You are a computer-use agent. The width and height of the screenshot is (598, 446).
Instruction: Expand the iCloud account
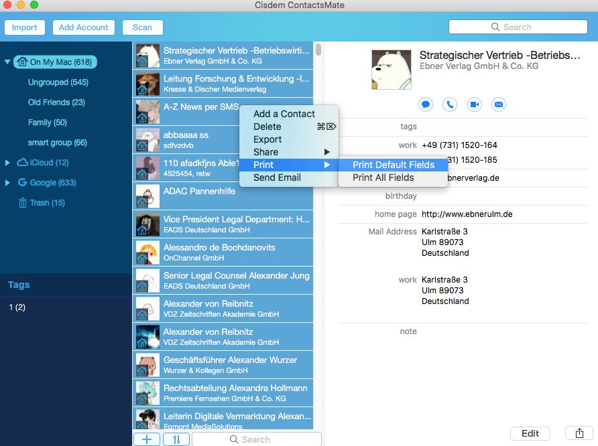[x=7, y=163]
